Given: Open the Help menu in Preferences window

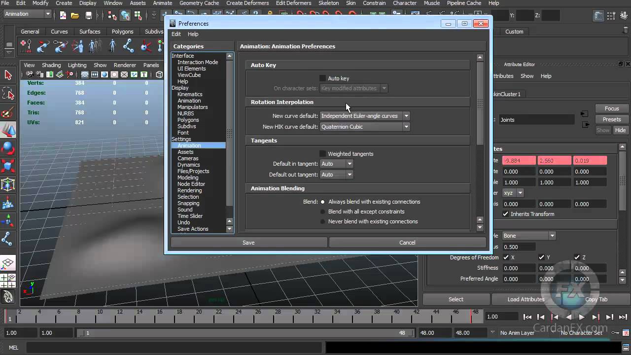Looking at the screenshot, I should click(193, 34).
